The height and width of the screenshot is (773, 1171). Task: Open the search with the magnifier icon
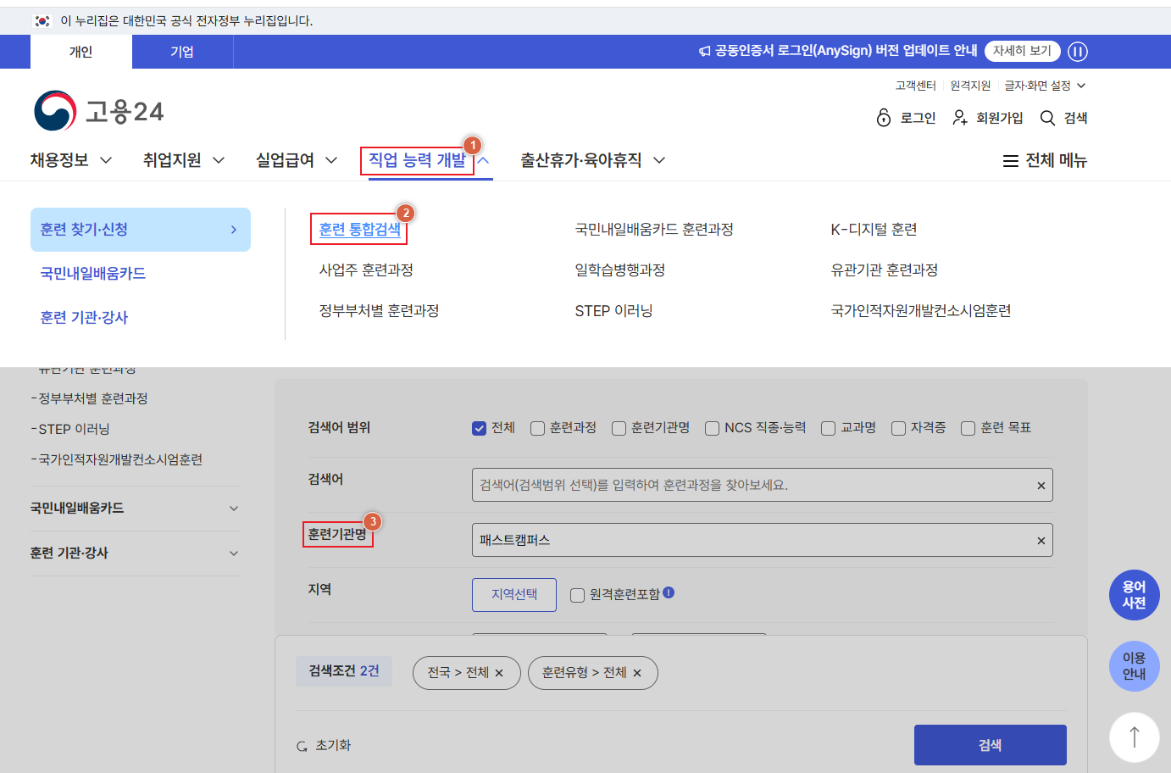pos(1046,118)
